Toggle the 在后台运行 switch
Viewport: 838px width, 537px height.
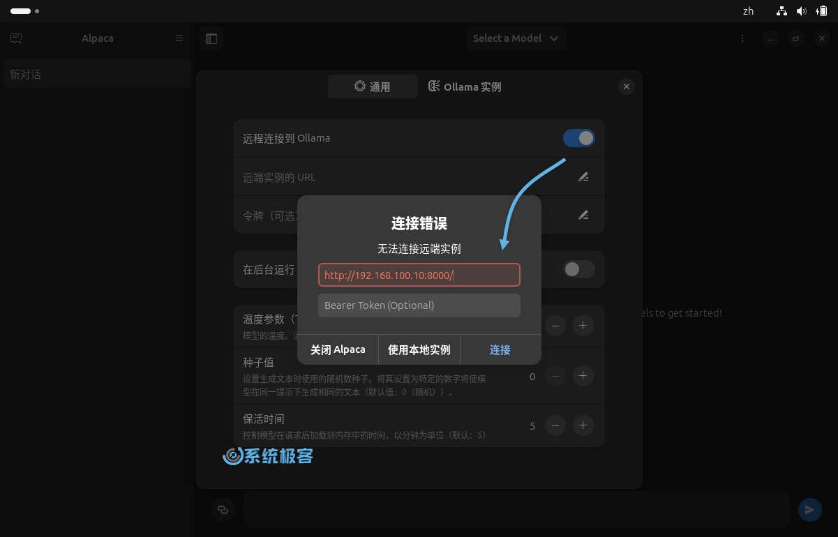pos(579,269)
